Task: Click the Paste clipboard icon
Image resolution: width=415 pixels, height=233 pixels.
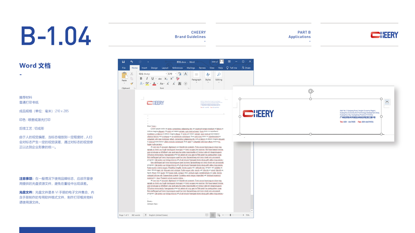Action: 124,76
